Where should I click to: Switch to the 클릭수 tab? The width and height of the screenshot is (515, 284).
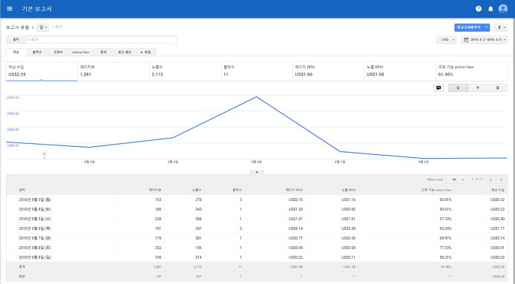(x=37, y=52)
